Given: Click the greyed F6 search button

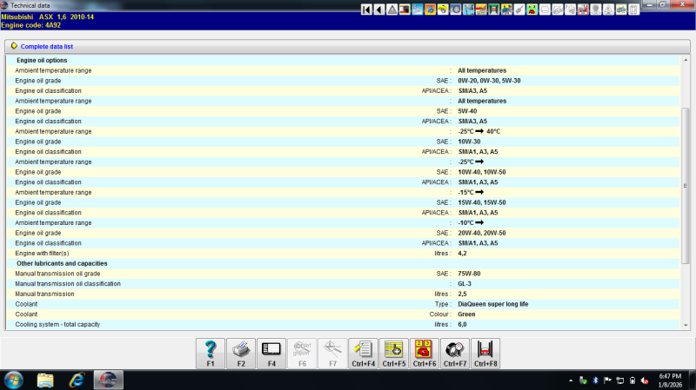Looking at the screenshot, I should pyautogui.click(x=302, y=354).
